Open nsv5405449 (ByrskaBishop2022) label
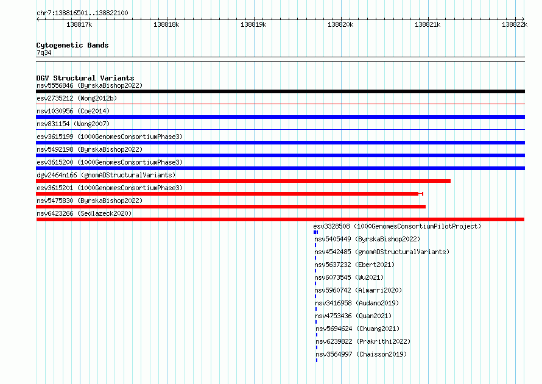The image size is (542, 384). coord(367,239)
